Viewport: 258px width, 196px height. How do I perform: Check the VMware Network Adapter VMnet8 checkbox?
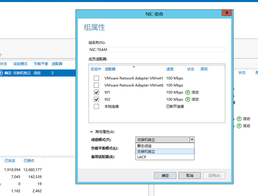(x=96, y=85)
